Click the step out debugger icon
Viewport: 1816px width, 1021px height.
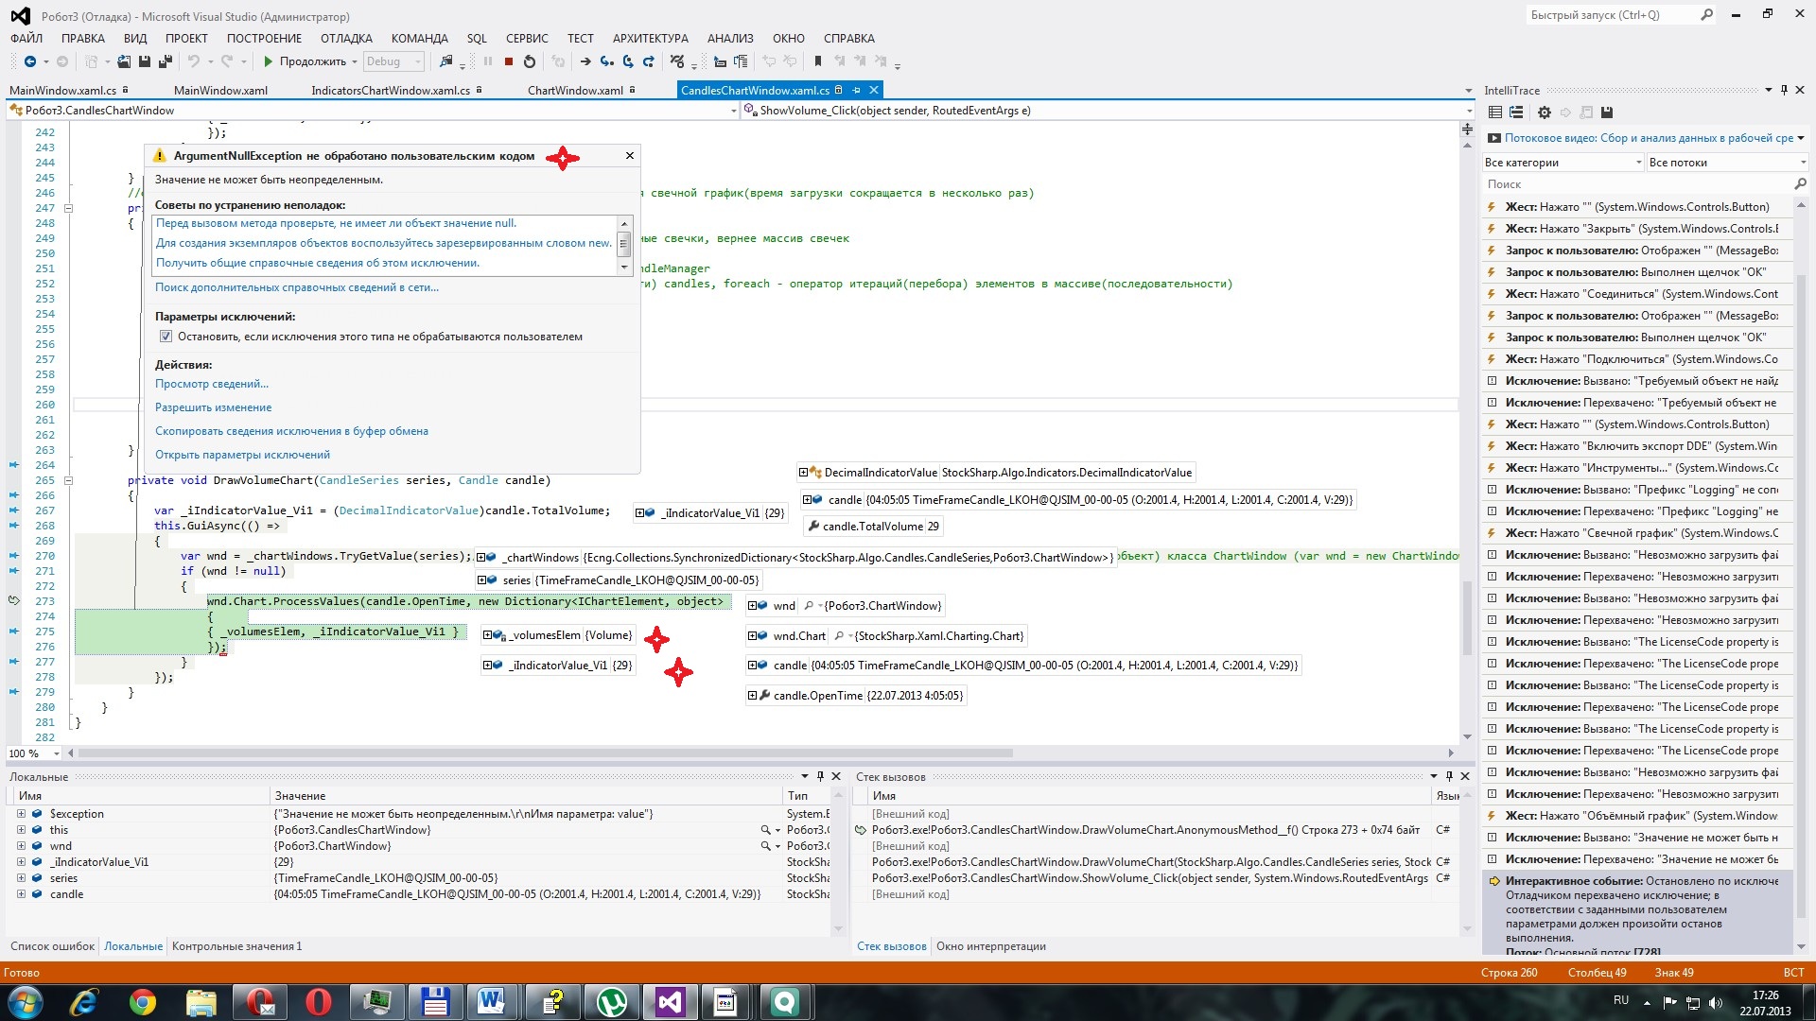[649, 61]
